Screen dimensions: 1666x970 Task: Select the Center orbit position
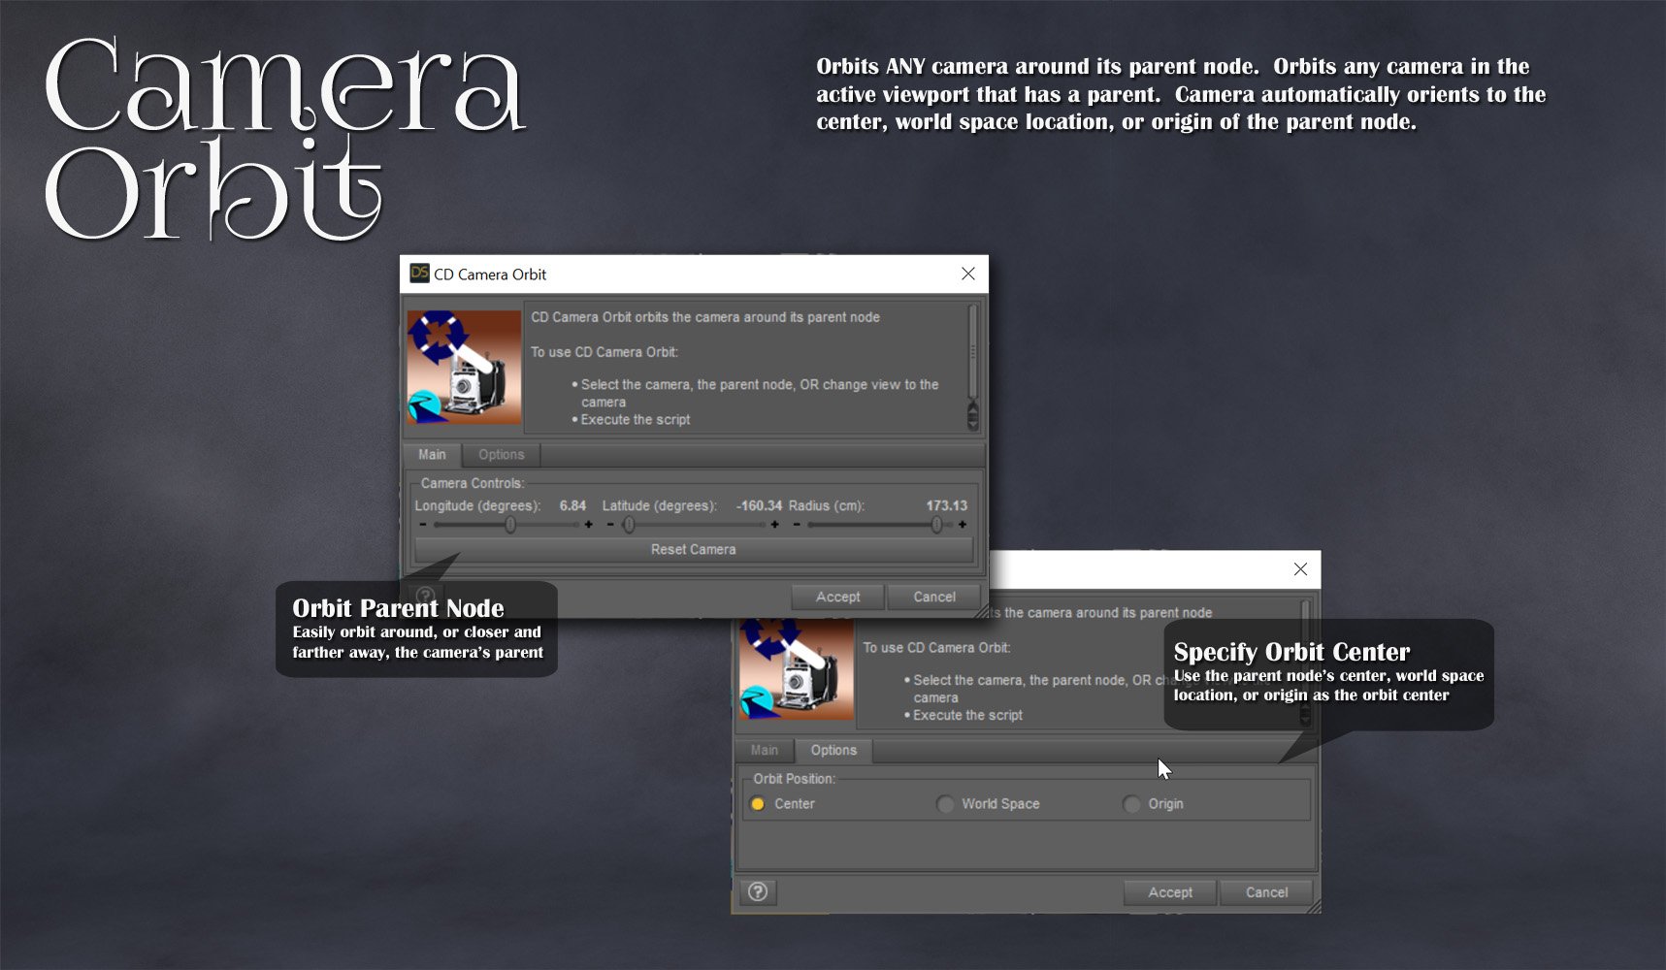[x=758, y=803]
